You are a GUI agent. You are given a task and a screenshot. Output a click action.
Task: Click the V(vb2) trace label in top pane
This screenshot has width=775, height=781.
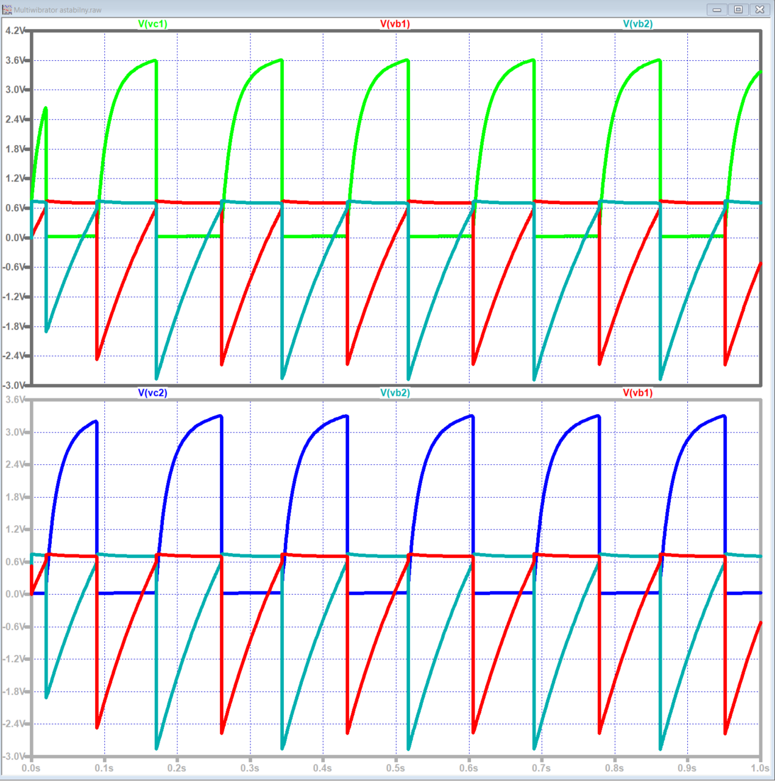point(638,24)
